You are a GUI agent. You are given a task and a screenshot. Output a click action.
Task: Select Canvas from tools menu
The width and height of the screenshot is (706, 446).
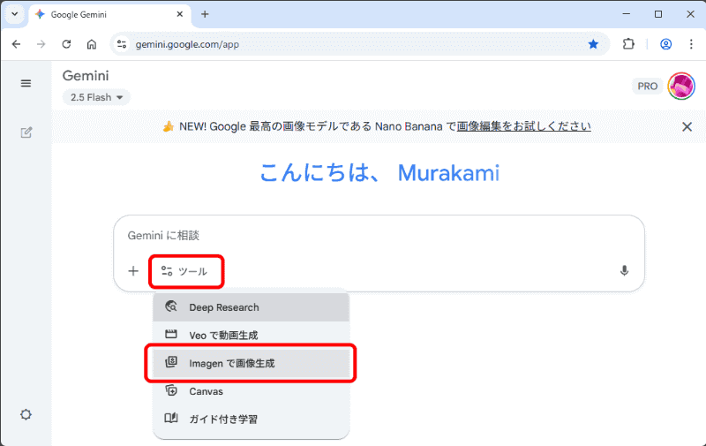pos(252,391)
